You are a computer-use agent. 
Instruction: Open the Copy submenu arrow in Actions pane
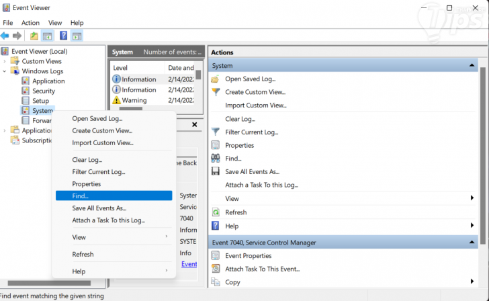[472, 282]
